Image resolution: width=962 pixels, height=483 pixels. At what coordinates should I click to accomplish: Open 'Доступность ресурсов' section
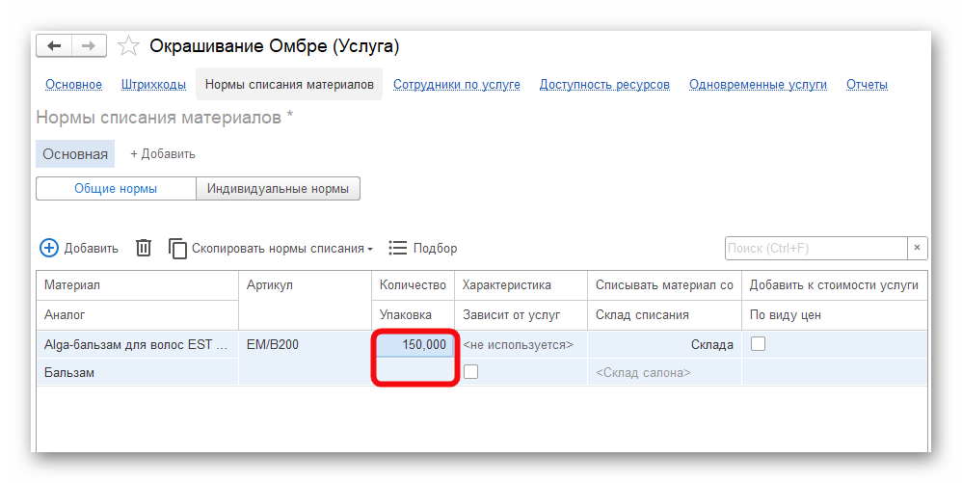click(604, 85)
